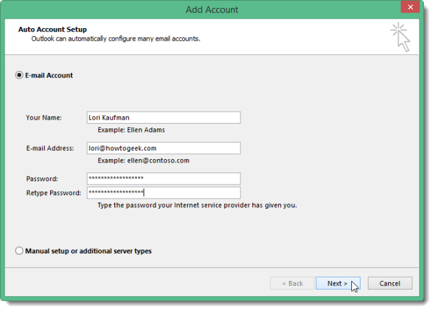This screenshot has height=311, width=434.
Task: Click the "Example: ellen@contoso.com" hint text
Action: coord(143,161)
